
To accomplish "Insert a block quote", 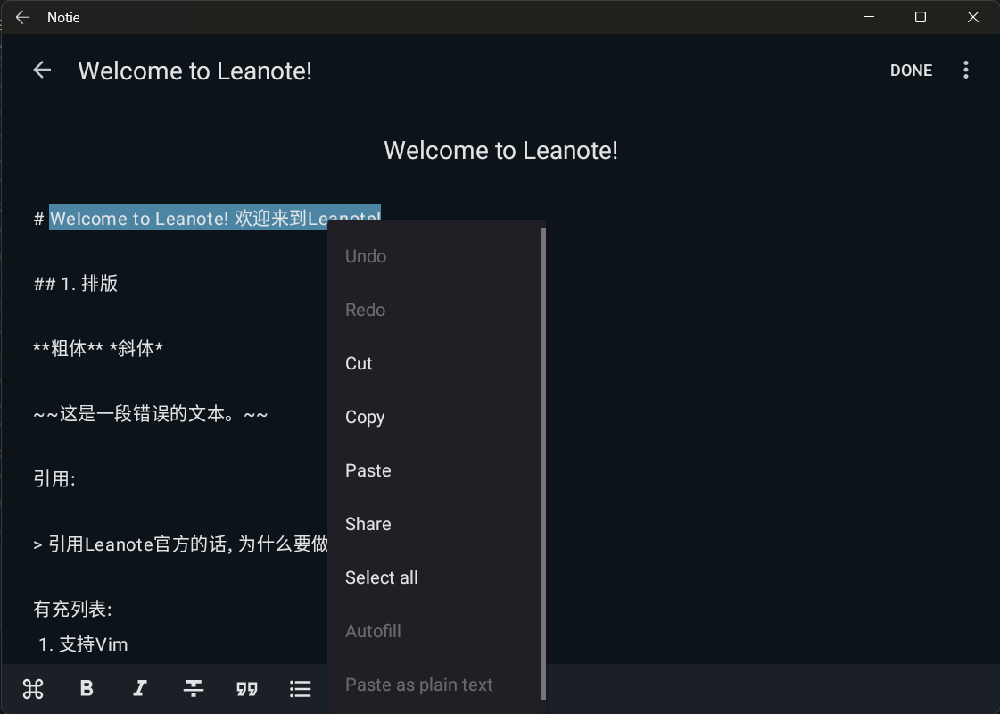I will click(x=247, y=689).
